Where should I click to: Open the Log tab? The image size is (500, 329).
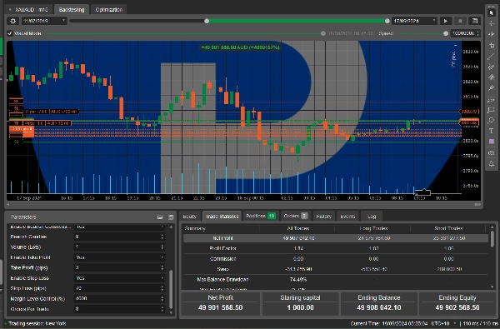[372, 217]
